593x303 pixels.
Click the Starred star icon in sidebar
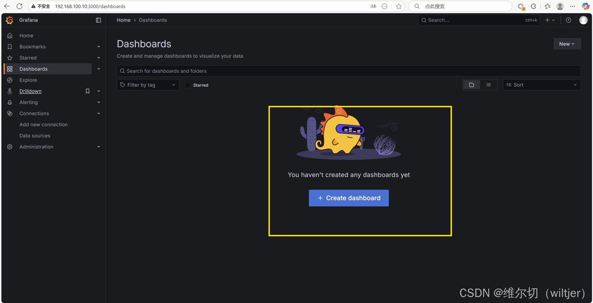pyautogui.click(x=9, y=58)
